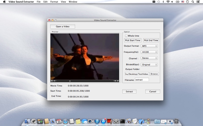Open Xcode hammer icon in the Dock
The image size is (203, 126).
point(141,121)
